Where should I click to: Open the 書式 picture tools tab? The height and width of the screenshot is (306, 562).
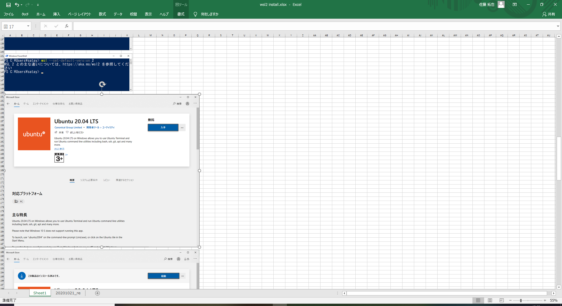click(x=181, y=14)
